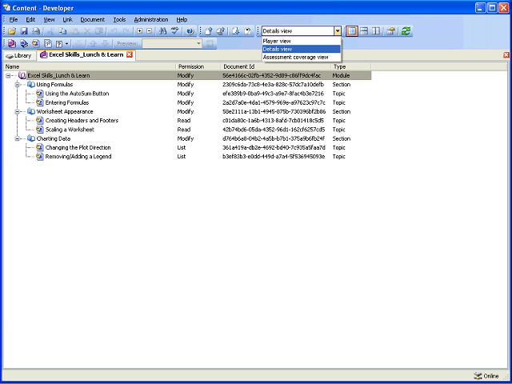Open the Help menu

(x=182, y=19)
